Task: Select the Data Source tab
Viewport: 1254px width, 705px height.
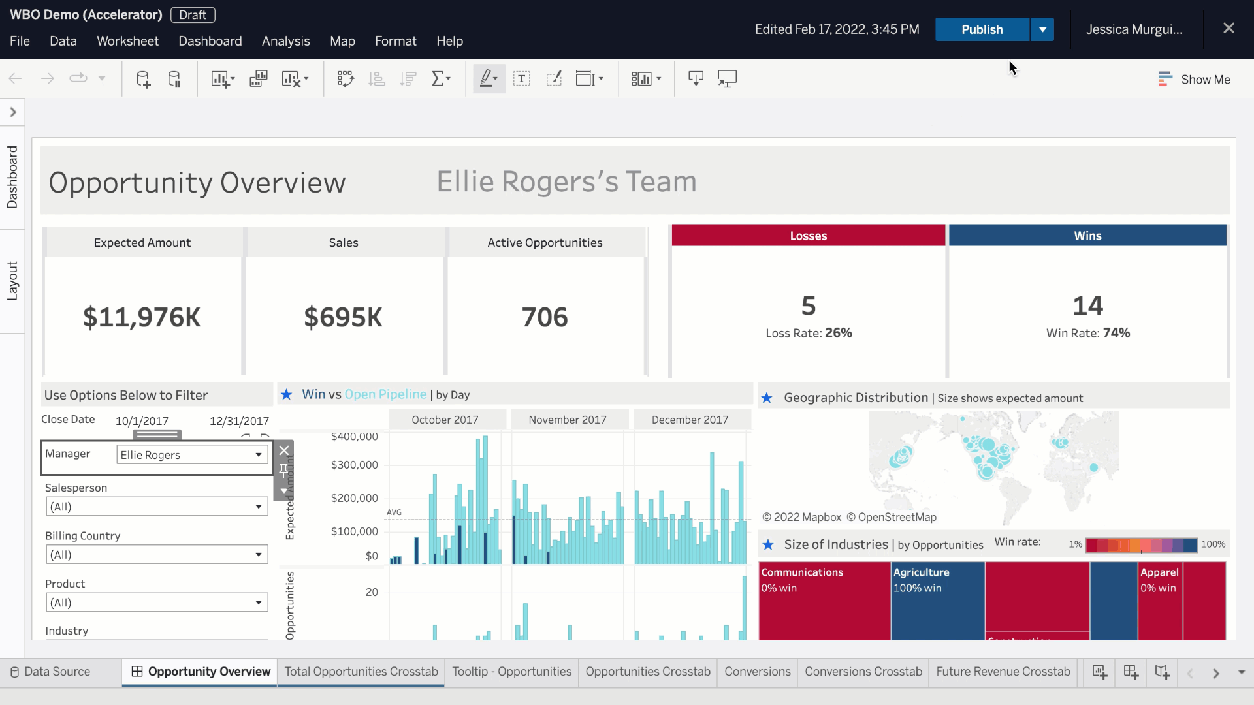Action: tap(57, 672)
